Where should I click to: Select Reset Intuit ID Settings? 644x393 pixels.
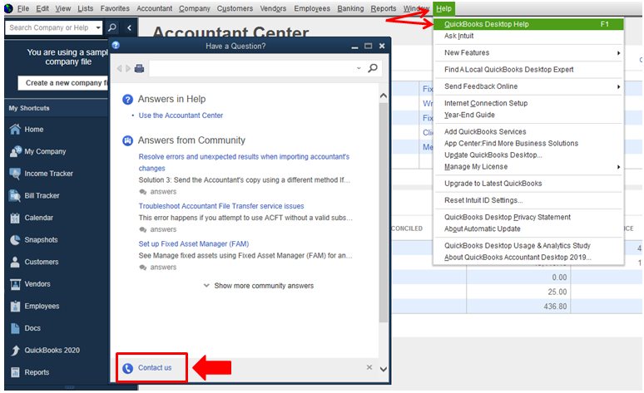tap(483, 200)
